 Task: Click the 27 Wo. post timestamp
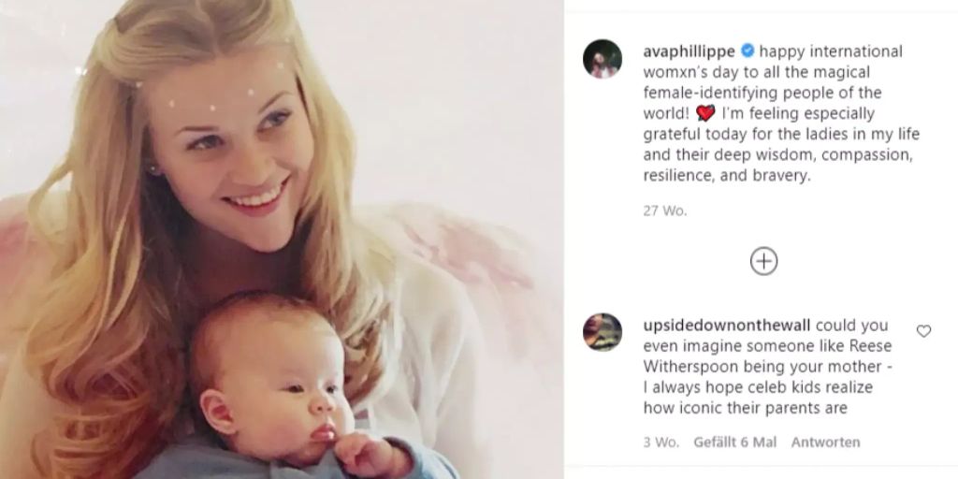[x=665, y=211]
